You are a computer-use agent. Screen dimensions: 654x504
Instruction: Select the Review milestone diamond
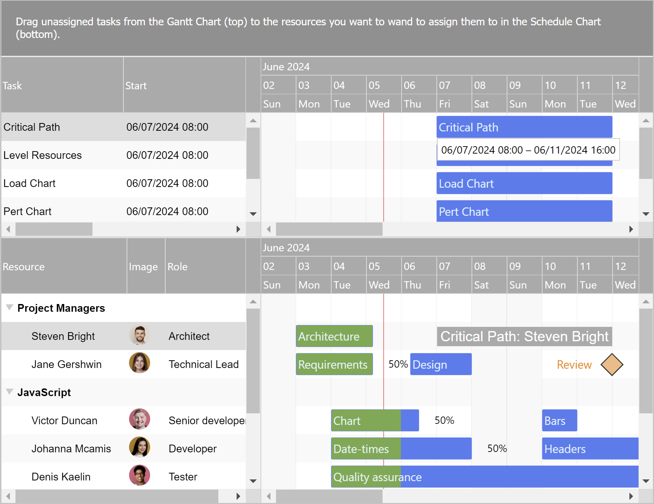(x=611, y=365)
